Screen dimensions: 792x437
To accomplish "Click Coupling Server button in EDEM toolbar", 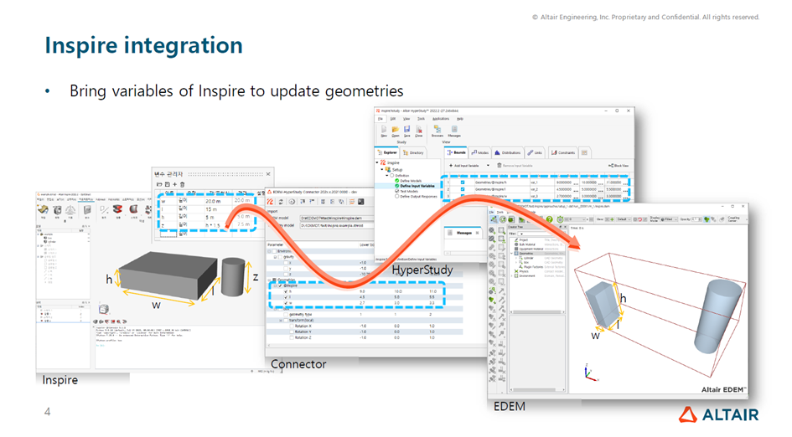I will click(734, 219).
